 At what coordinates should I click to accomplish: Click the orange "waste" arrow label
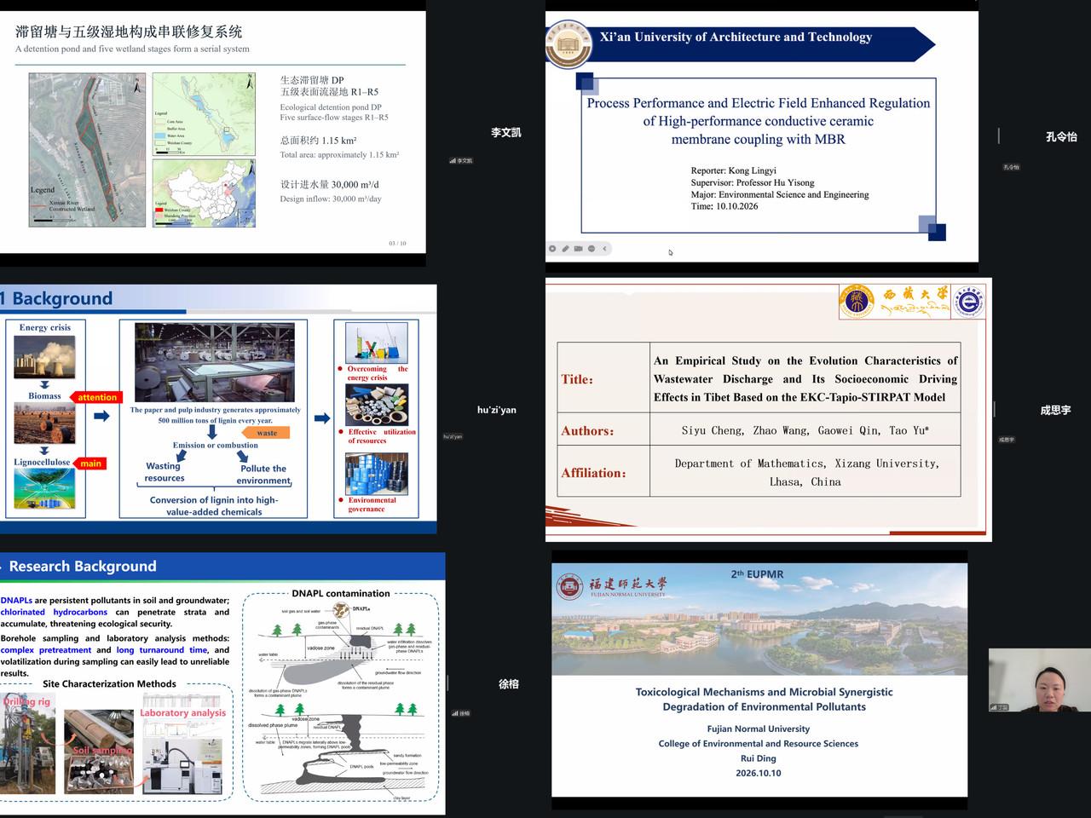(267, 433)
